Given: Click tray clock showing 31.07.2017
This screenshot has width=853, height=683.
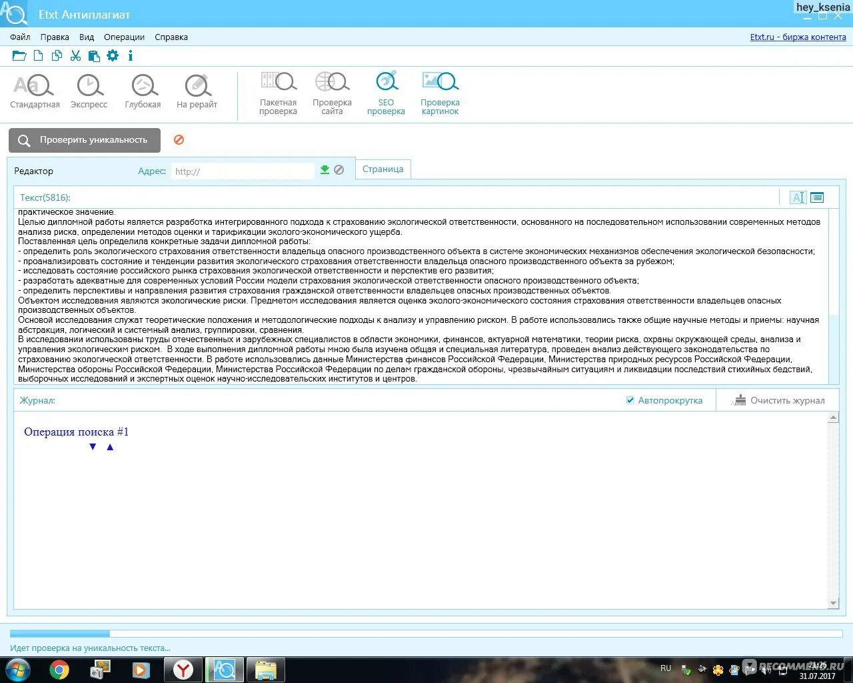Looking at the screenshot, I should (818, 670).
